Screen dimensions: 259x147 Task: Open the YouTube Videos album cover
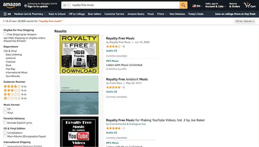click(79, 132)
